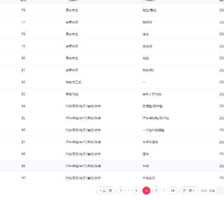Click 汽车用品 category cell in row 90

[83, 178]
